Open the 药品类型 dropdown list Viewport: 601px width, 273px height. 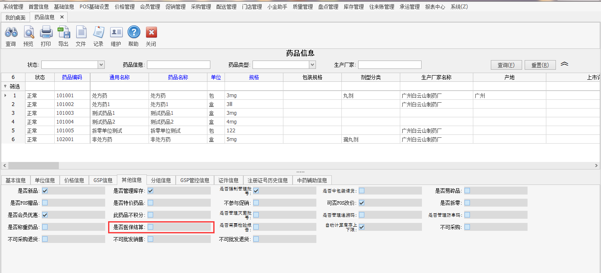point(313,65)
